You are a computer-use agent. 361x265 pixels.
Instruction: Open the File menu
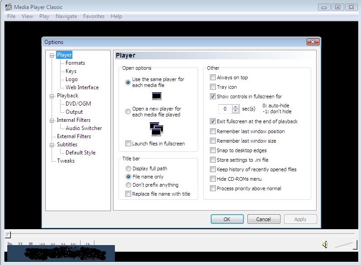(x=11, y=16)
